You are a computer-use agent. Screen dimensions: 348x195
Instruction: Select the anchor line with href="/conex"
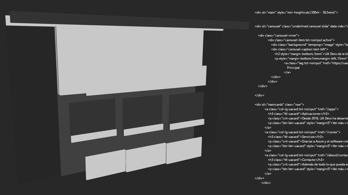click(302, 132)
